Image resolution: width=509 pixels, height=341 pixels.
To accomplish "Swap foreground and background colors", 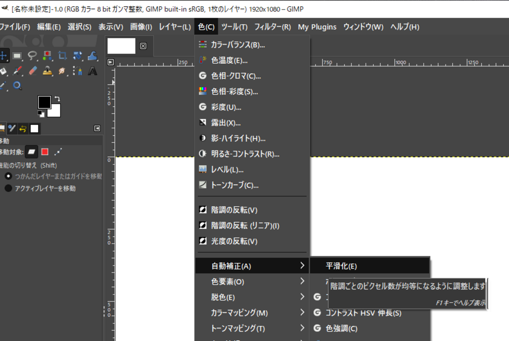I will coord(57,99).
